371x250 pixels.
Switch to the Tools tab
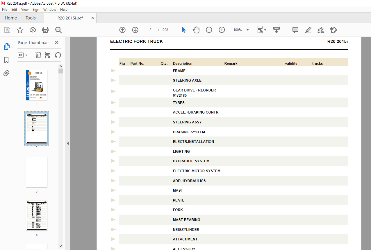tap(31, 18)
